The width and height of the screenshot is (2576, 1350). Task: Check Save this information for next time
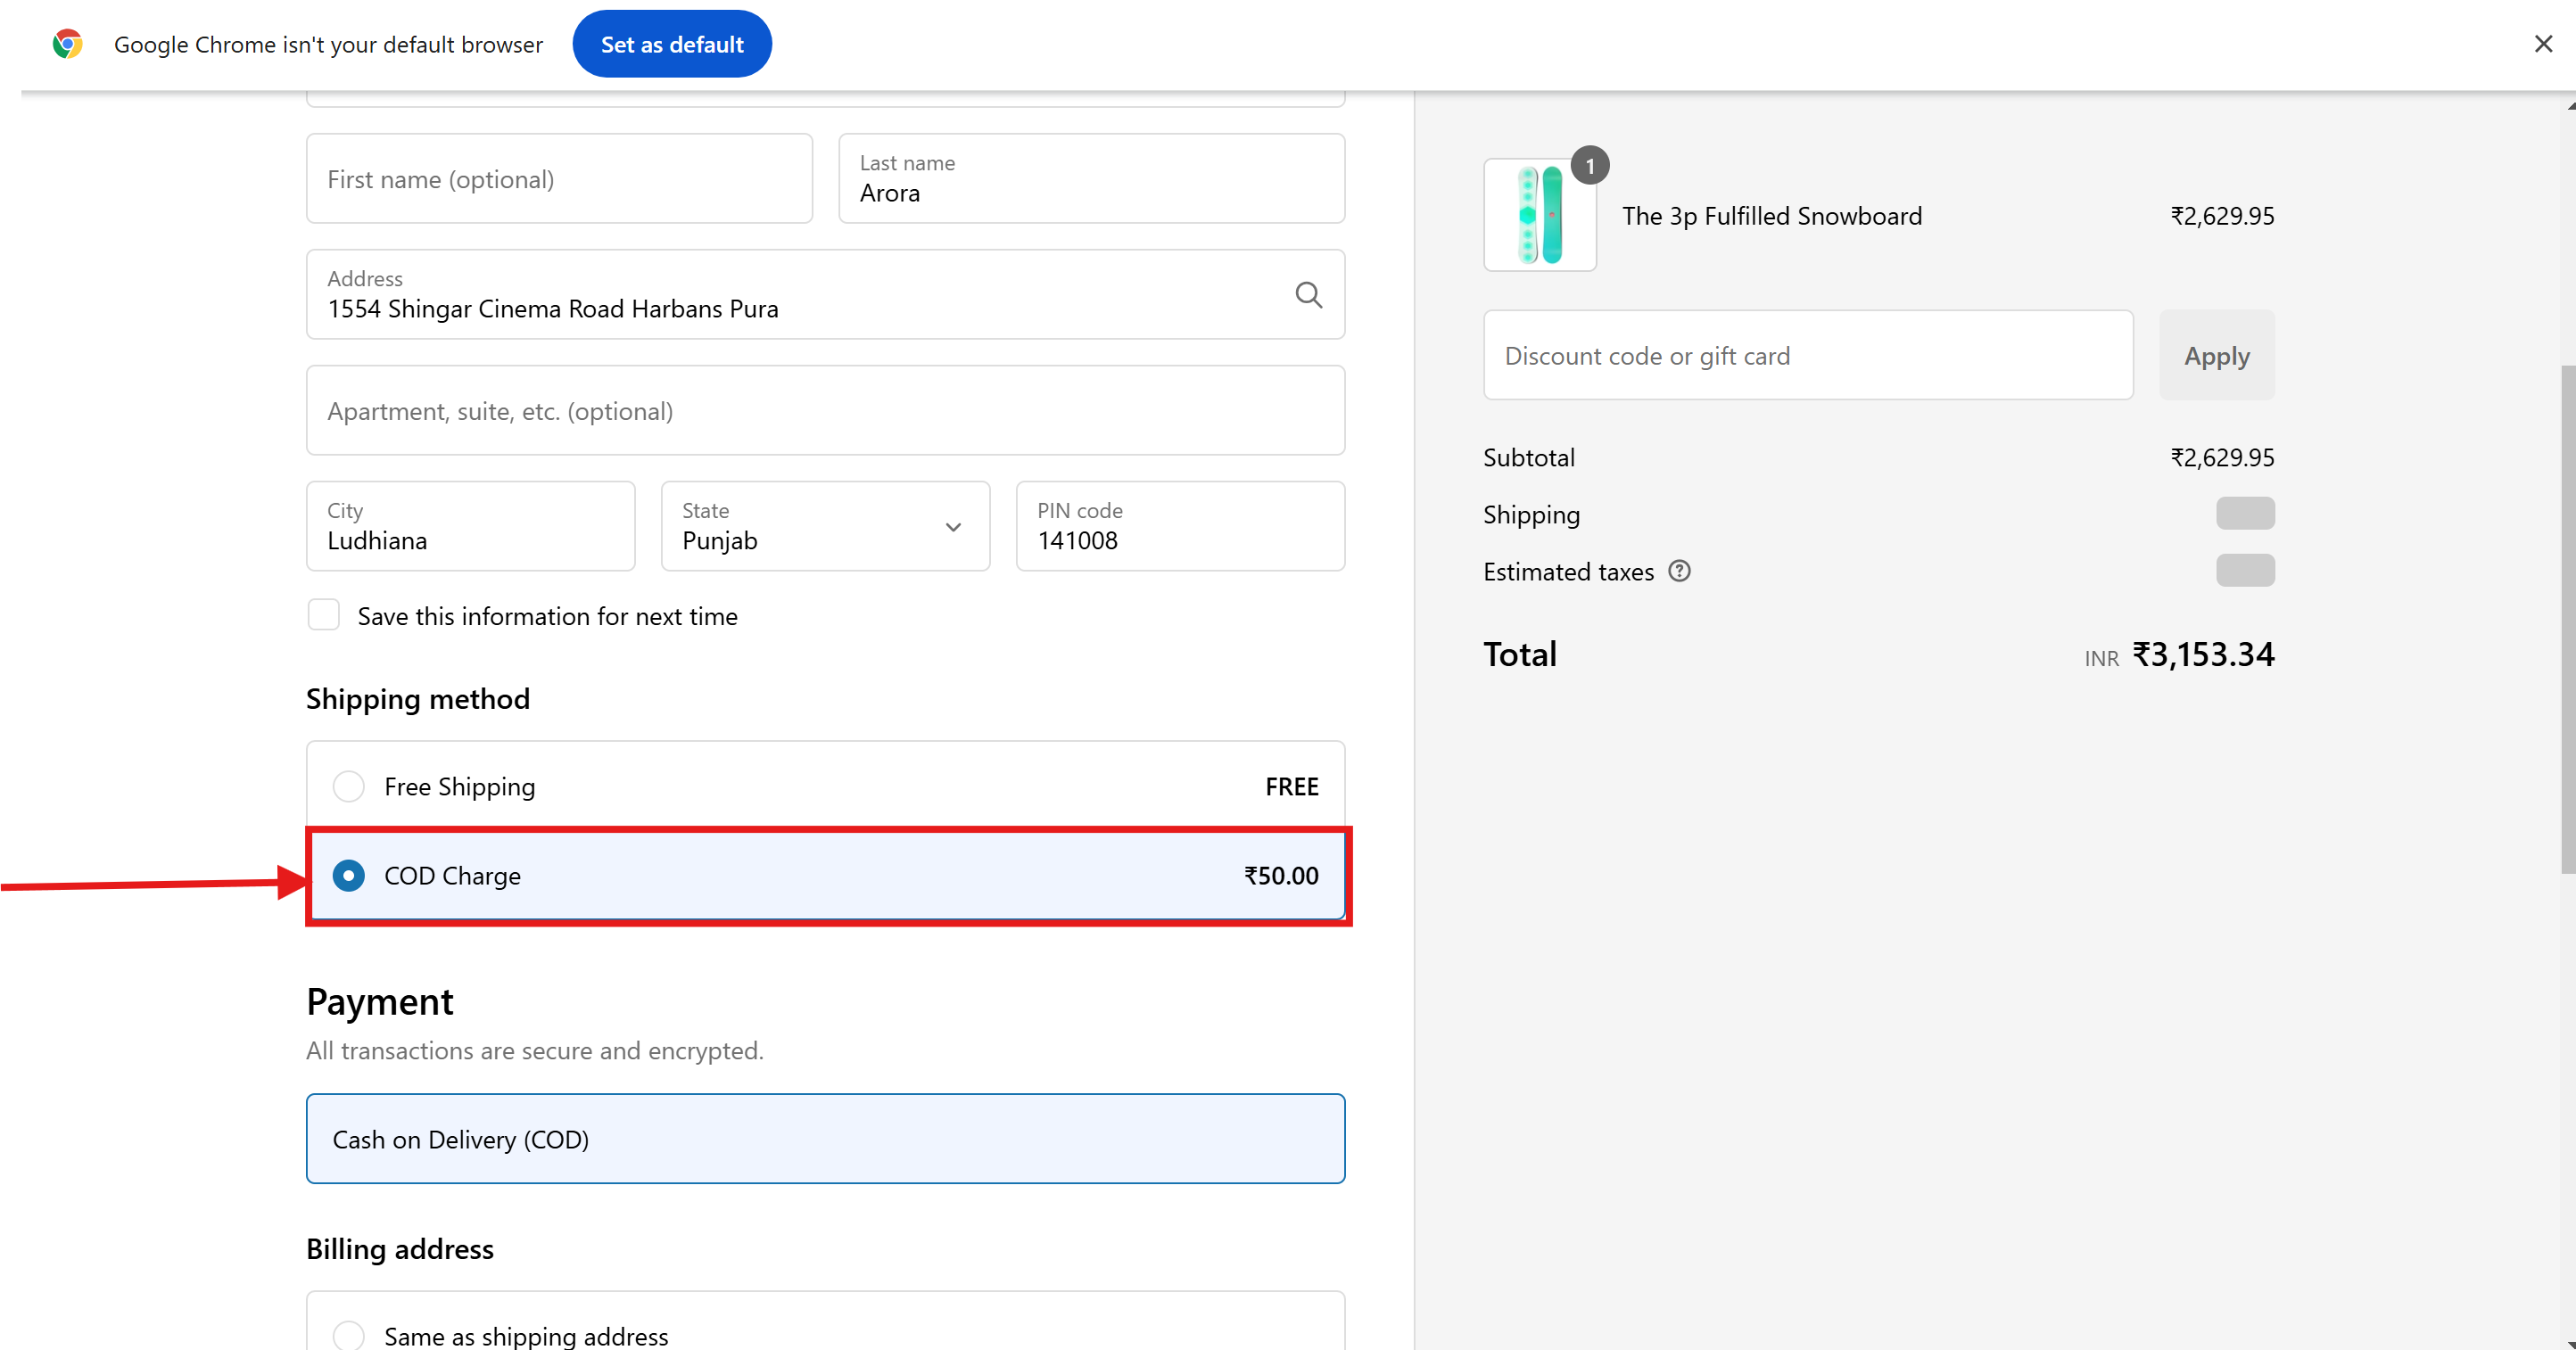[324, 615]
